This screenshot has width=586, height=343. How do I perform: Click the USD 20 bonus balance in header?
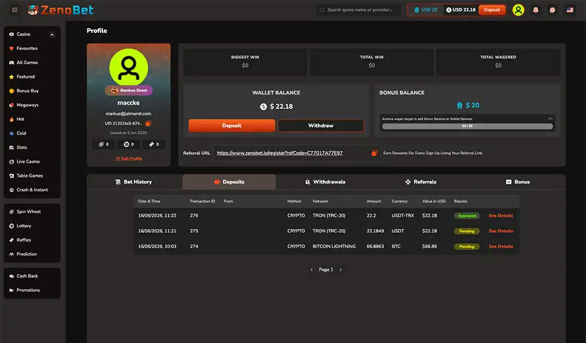[426, 10]
